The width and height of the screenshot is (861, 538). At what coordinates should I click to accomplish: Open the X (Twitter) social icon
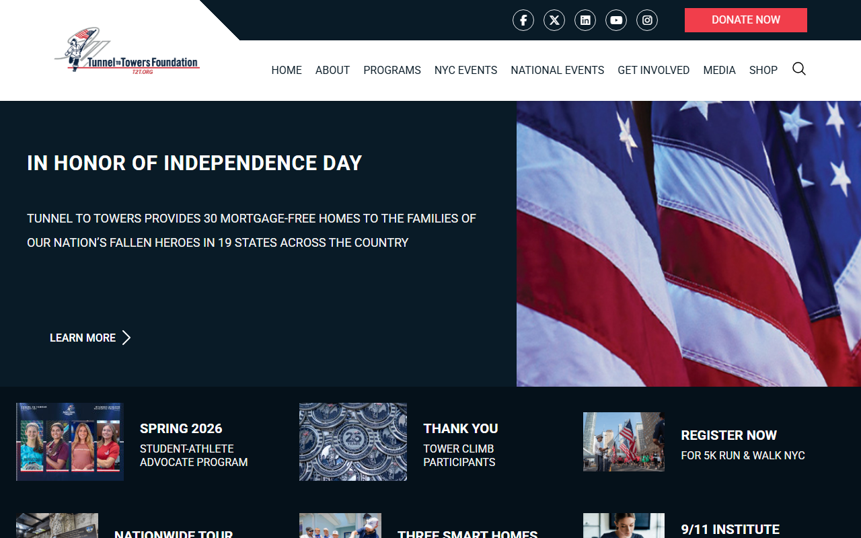[x=554, y=20]
